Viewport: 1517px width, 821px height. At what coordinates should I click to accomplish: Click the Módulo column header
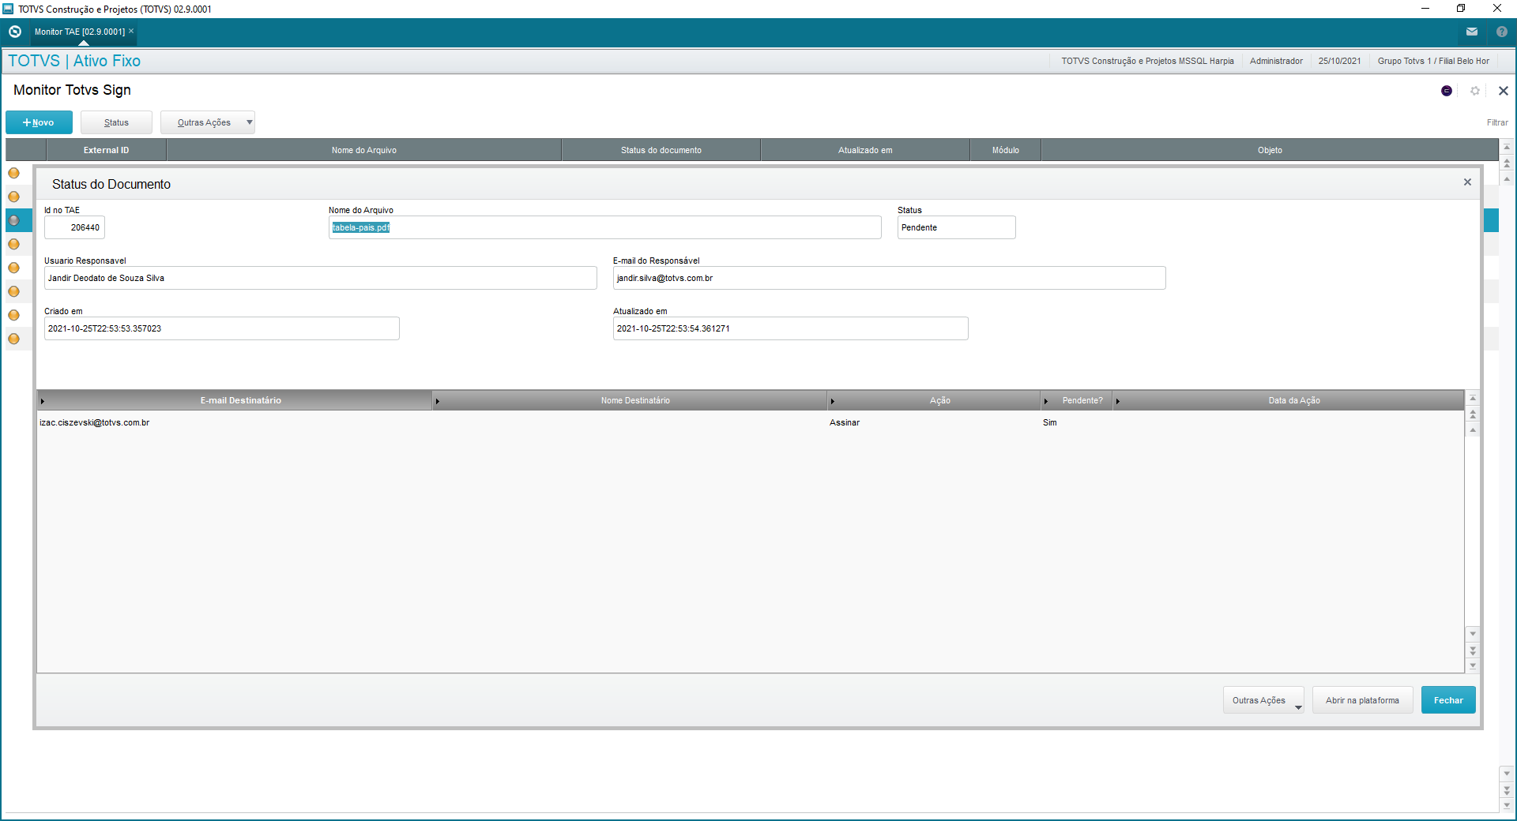(x=1006, y=150)
